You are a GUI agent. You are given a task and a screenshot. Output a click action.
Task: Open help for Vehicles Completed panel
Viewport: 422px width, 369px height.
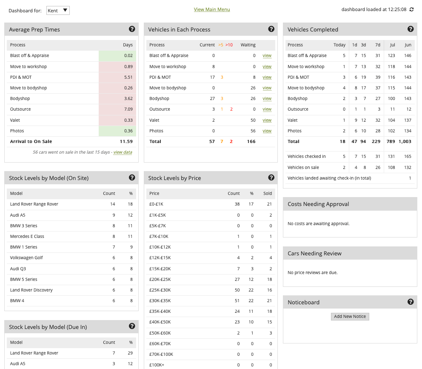[x=411, y=29]
